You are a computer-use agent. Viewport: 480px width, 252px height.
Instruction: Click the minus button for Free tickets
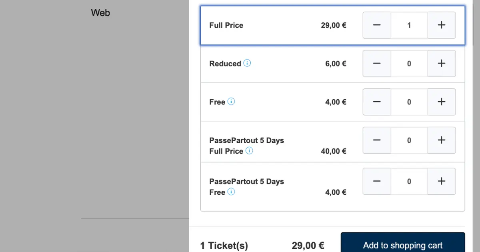[x=377, y=102]
